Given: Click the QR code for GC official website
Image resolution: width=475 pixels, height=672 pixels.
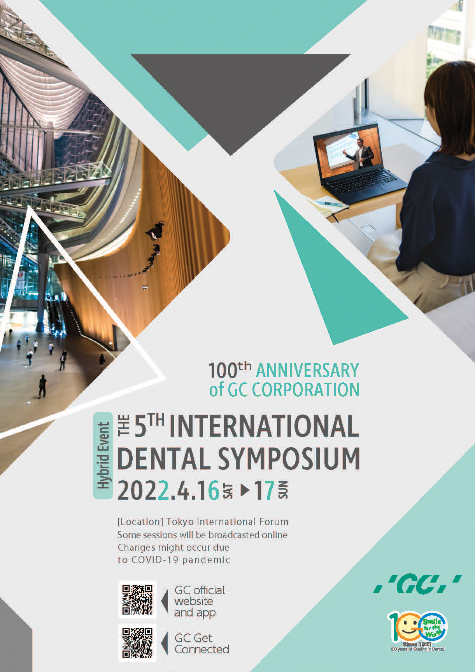Looking at the screenshot, I should 137,599.
